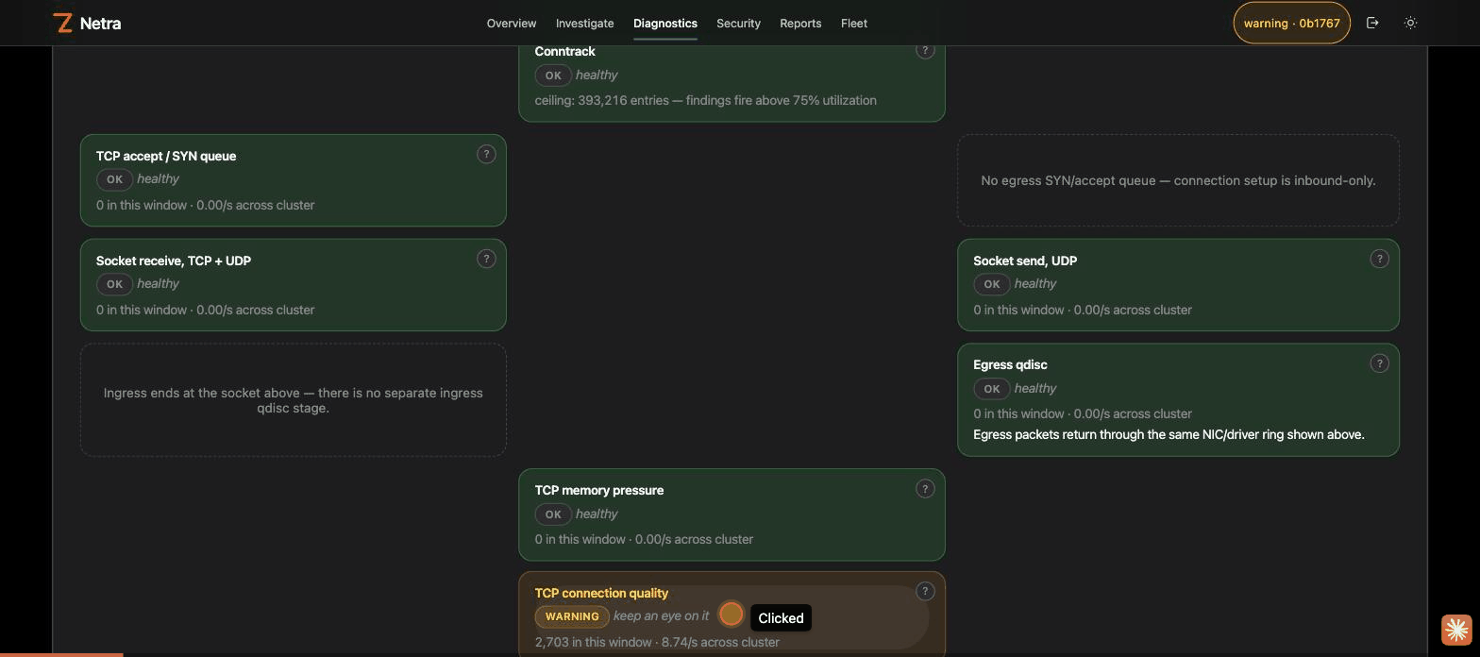This screenshot has height=657, width=1480.
Task: Open help for TCP memory pressure
Action: pyautogui.click(x=925, y=488)
